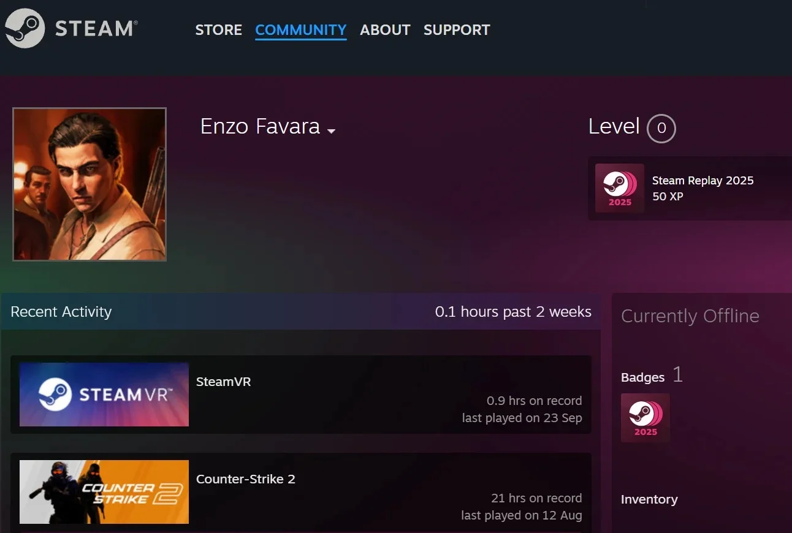Open the Badges section link

pyautogui.click(x=642, y=377)
